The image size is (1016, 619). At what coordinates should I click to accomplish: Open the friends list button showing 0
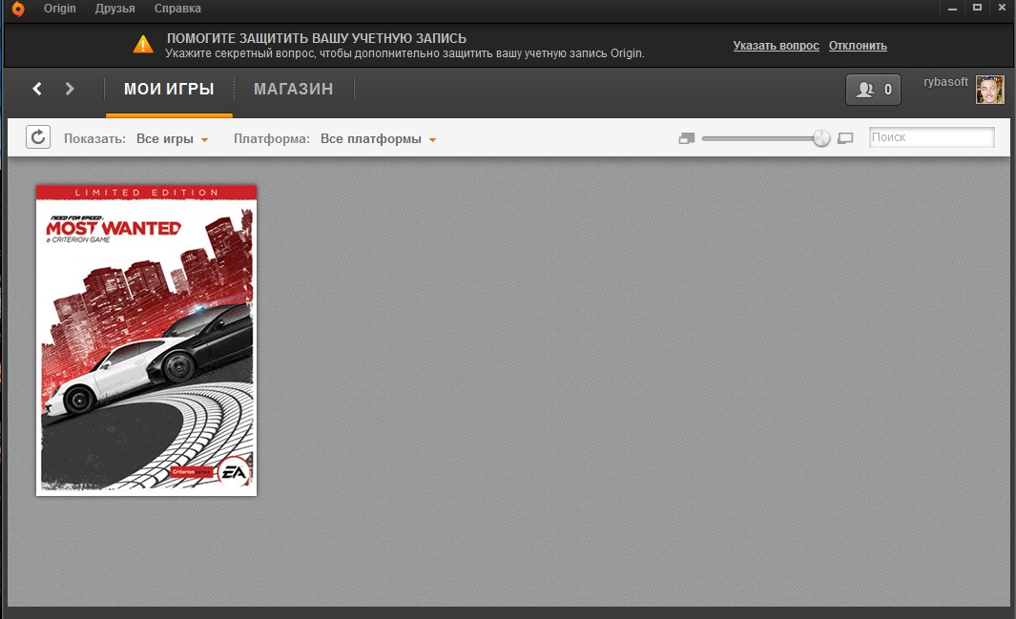pyautogui.click(x=873, y=90)
